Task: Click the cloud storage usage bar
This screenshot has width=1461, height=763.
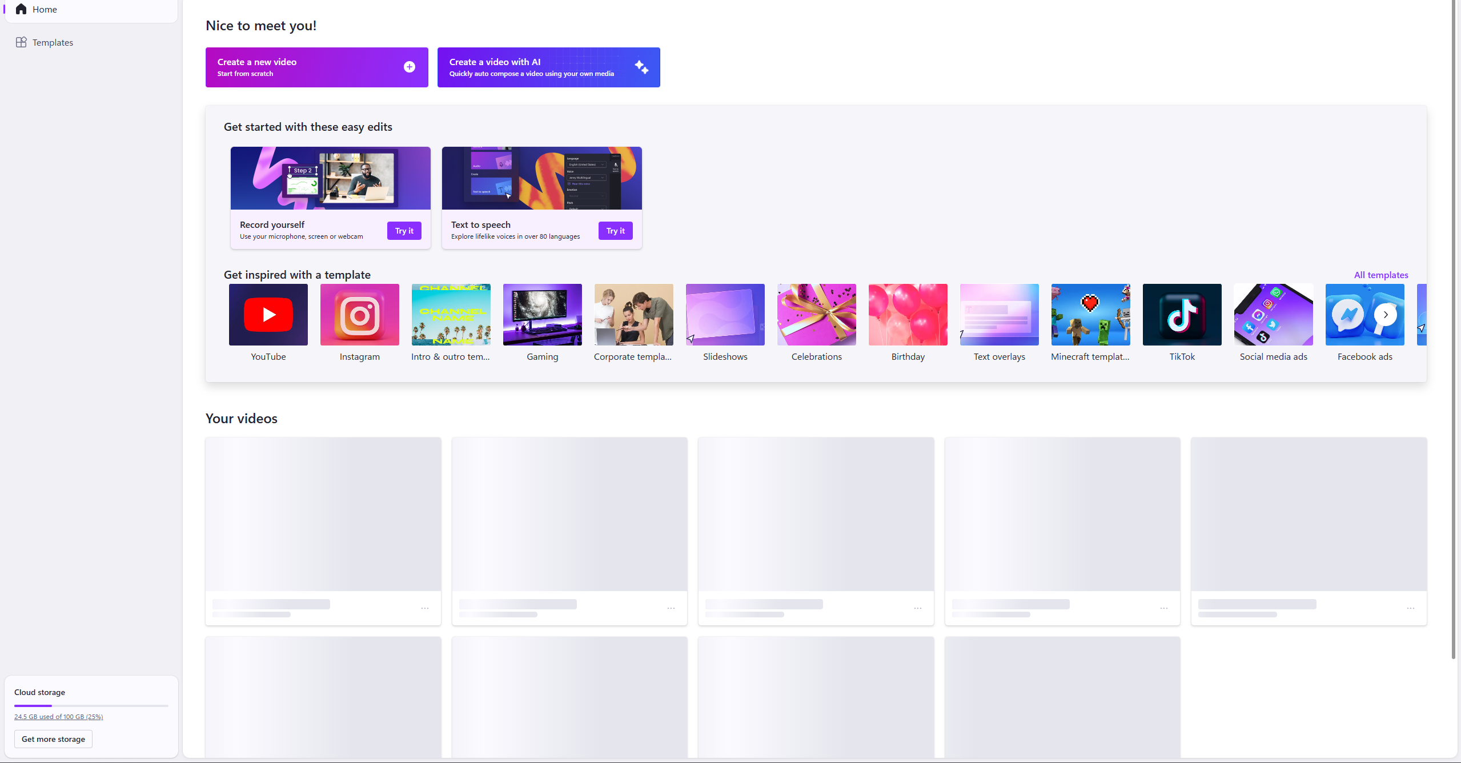Action: click(91, 706)
